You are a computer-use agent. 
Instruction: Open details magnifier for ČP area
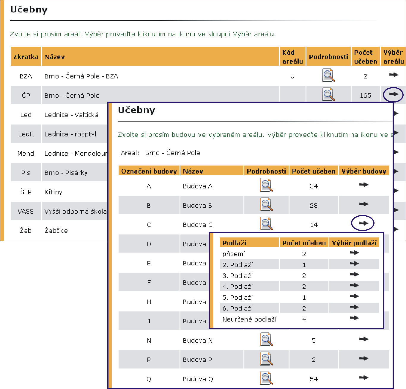pos(328,95)
